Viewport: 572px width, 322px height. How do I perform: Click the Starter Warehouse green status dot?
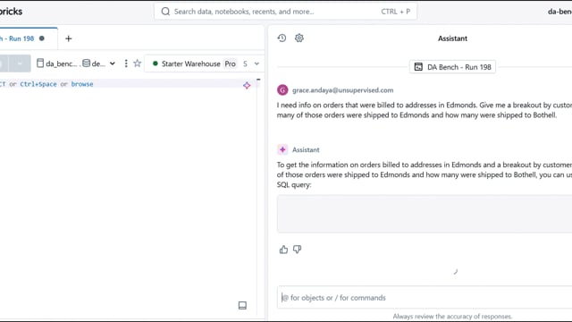coord(155,64)
